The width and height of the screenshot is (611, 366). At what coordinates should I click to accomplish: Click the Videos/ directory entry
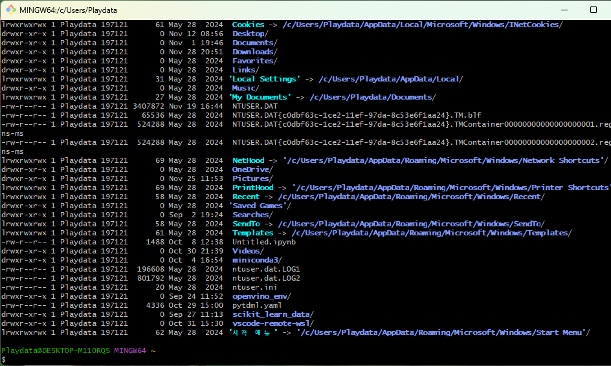click(x=249, y=251)
